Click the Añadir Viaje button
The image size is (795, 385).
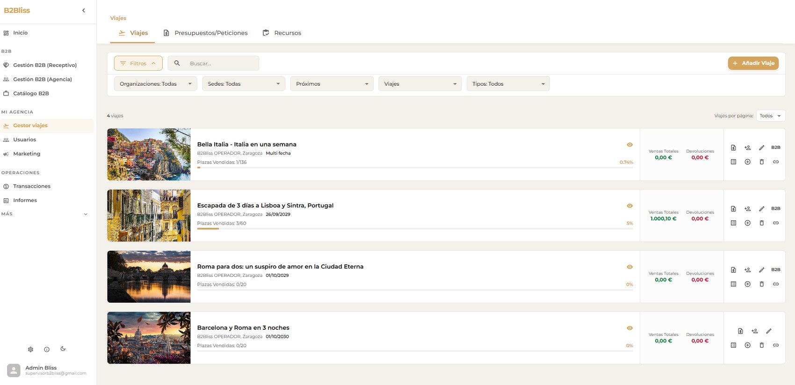pyautogui.click(x=753, y=63)
